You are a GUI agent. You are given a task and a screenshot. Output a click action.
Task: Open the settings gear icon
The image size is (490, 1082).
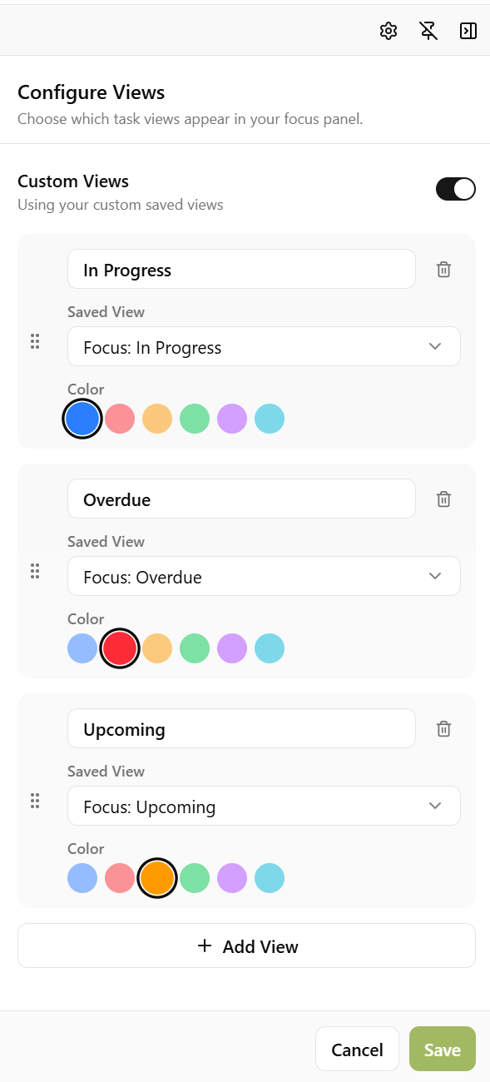388,31
